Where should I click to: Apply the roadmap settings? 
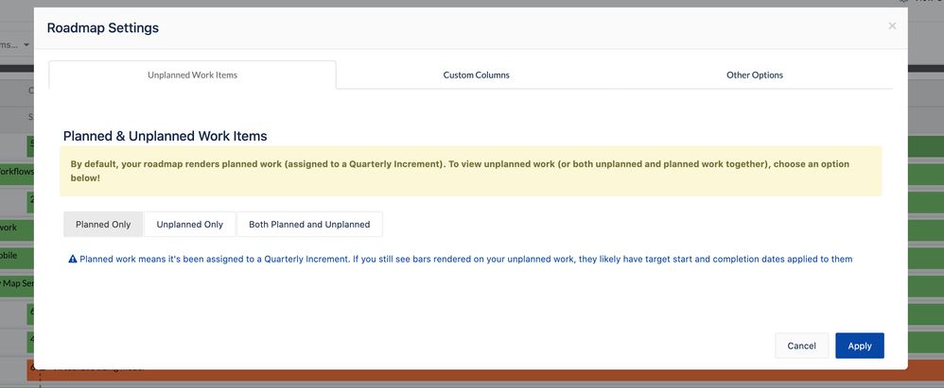(860, 346)
